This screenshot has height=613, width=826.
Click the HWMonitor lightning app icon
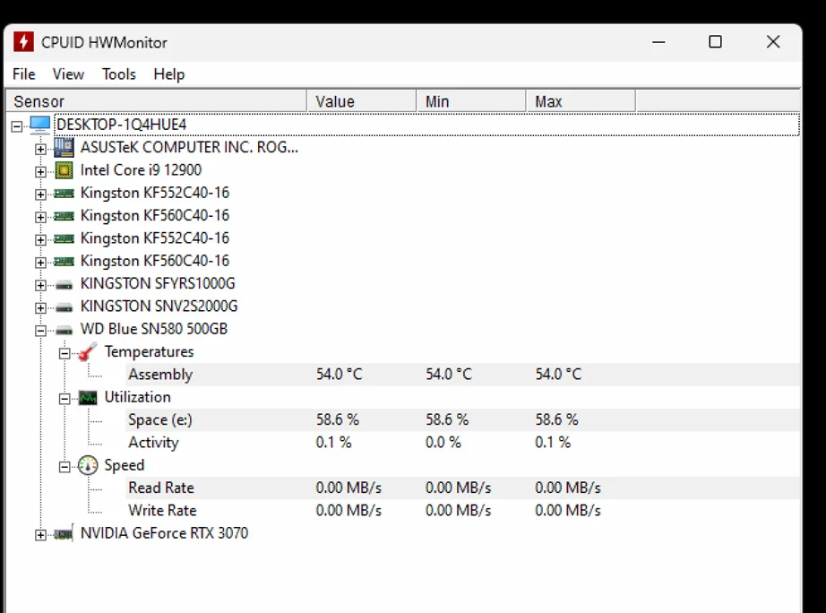pyautogui.click(x=24, y=42)
